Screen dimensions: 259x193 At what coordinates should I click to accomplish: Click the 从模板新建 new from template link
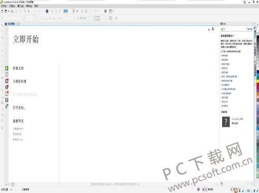(x=20, y=81)
